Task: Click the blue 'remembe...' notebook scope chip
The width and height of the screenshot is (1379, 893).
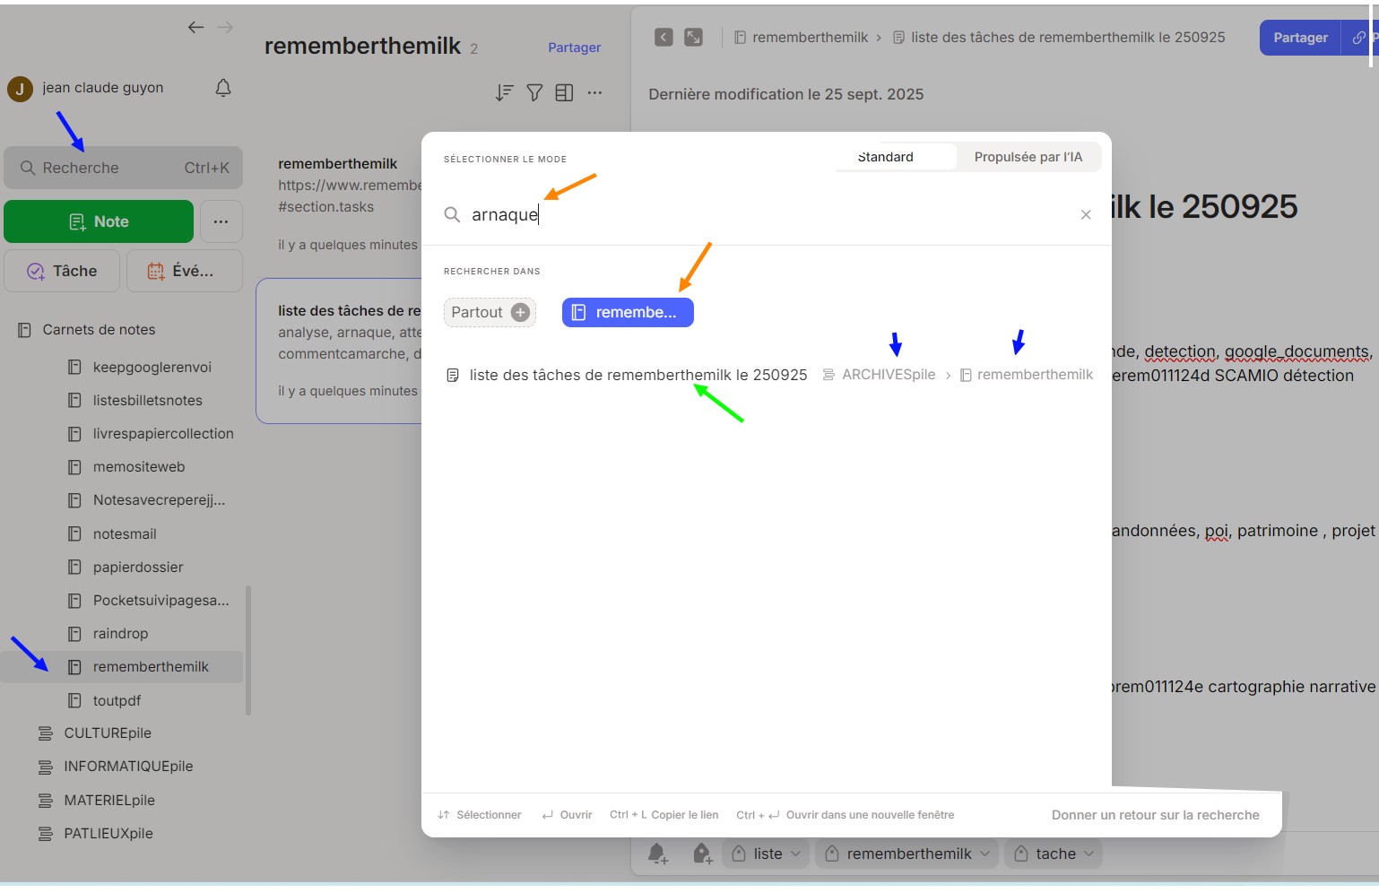Action: [628, 312]
